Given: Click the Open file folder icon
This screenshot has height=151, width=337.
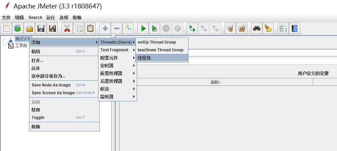Looking at the screenshot, I should click(29, 28).
